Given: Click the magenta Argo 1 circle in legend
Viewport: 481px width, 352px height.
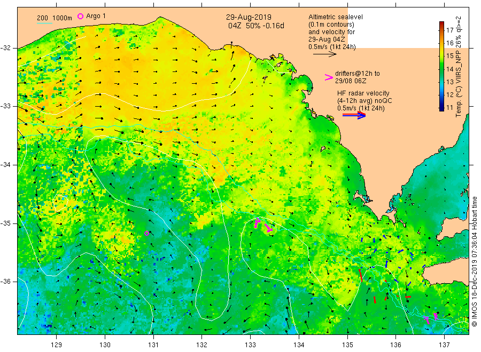Looking at the screenshot, I should click(80, 16).
